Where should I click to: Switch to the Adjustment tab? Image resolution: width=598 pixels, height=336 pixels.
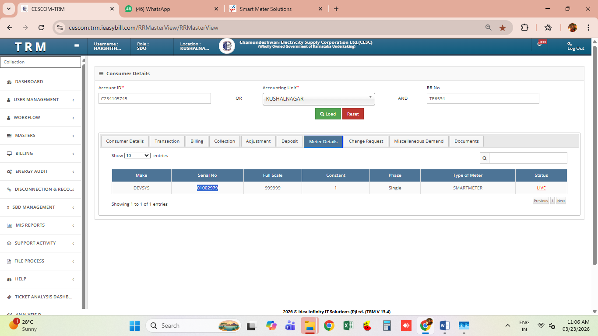258,141
